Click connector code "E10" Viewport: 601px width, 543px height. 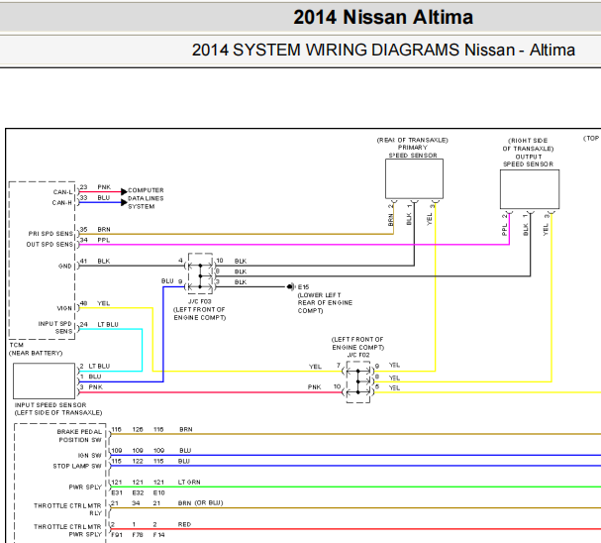[159, 492]
